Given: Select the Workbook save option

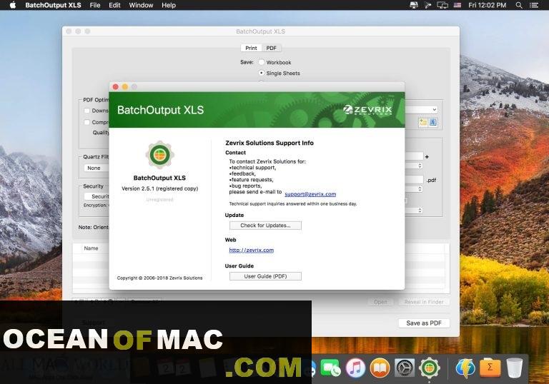Looking at the screenshot, I should [261, 62].
